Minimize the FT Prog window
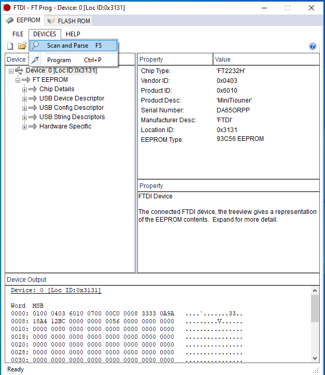This screenshot has width=325, height=375. click(x=264, y=8)
